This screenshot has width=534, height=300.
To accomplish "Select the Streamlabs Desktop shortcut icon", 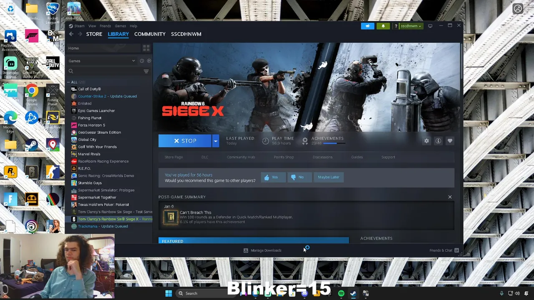I will click(x=10, y=67).
